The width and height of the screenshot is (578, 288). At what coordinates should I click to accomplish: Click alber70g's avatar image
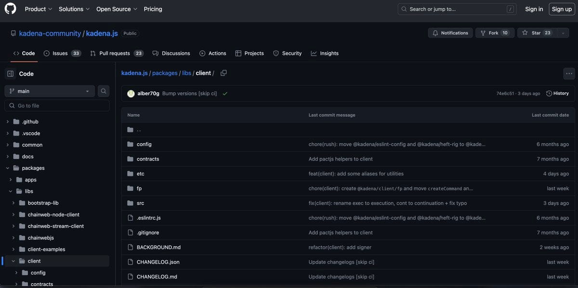[131, 93]
